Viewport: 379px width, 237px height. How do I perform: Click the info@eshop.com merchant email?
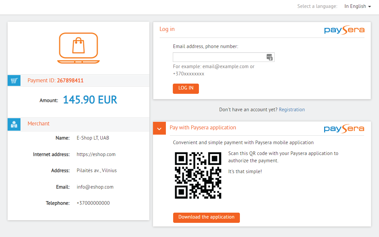point(95,187)
